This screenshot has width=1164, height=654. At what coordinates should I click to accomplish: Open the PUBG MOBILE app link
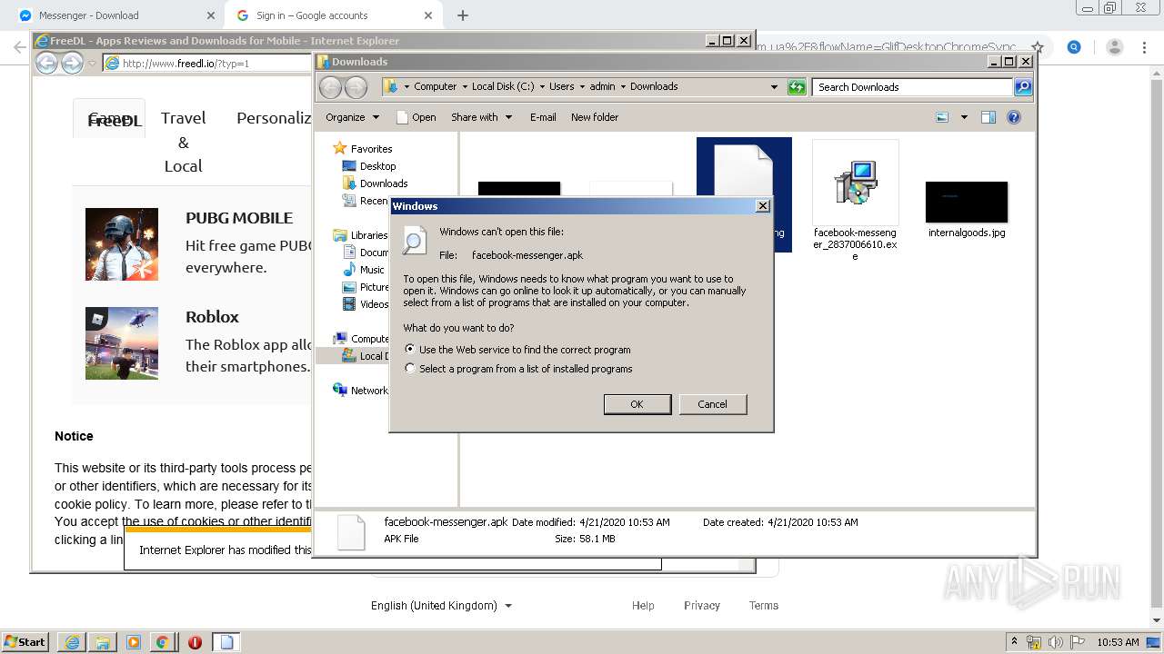click(x=239, y=218)
